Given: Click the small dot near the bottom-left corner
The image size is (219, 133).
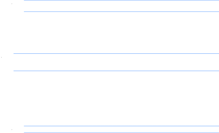Looking at the screenshot, I should pos(12,130).
